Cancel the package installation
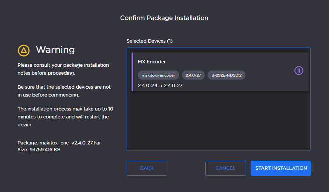This screenshot has height=192, width=329. (225, 168)
